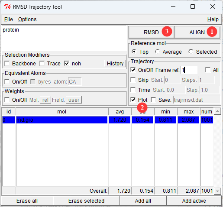Select the md.gro row in table
The width and height of the screenshot is (223, 207).
[x=108, y=120]
